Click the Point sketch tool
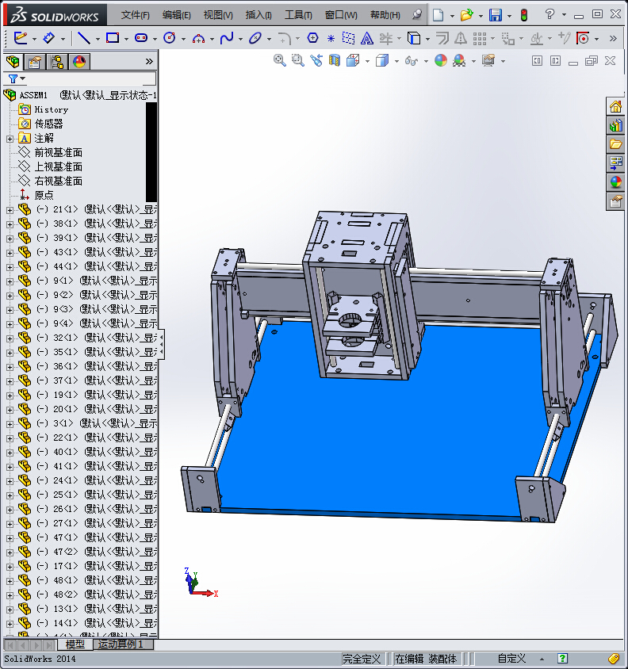This screenshot has width=628, height=669. tap(331, 39)
